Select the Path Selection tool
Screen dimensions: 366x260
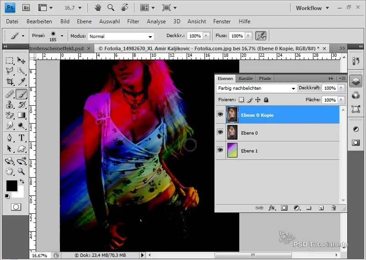9,149
